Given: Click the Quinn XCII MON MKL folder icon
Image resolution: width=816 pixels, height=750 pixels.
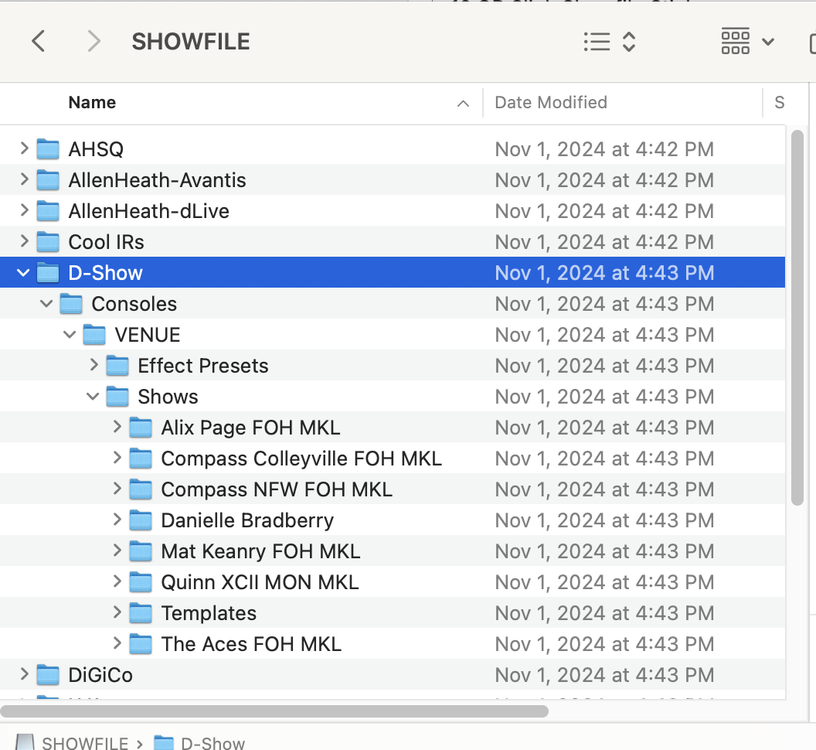Looking at the screenshot, I should [x=141, y=581].
